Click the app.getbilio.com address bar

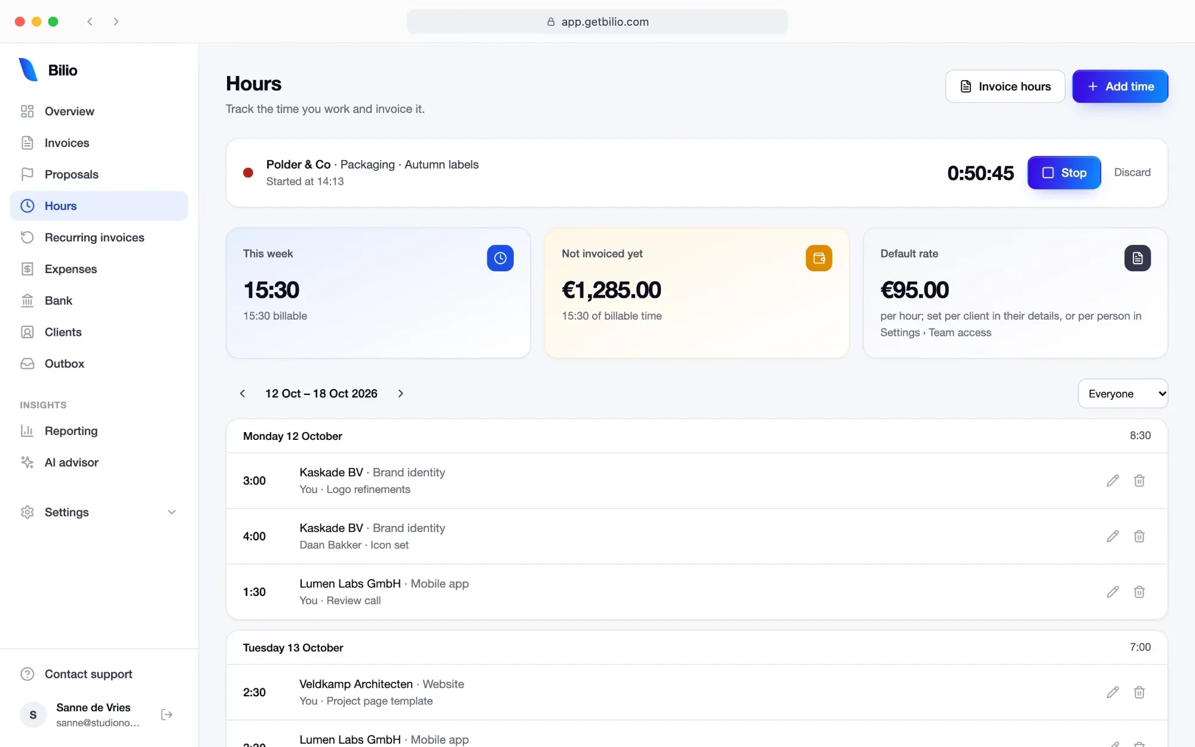597,22
